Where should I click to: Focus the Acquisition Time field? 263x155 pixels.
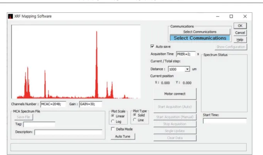pyautogui.click(x=185, y=54)
